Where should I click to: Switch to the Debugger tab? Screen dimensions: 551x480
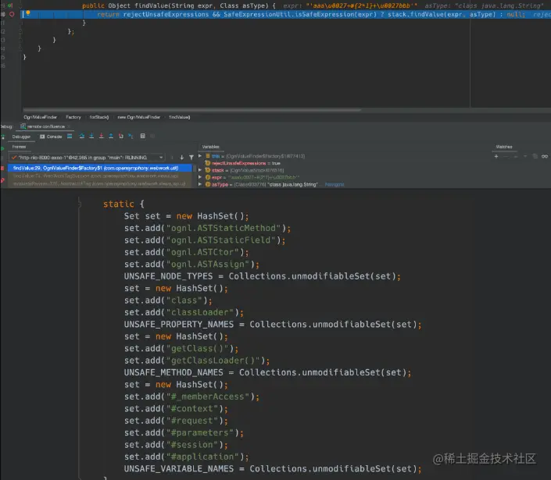click(x=21, y=137)
